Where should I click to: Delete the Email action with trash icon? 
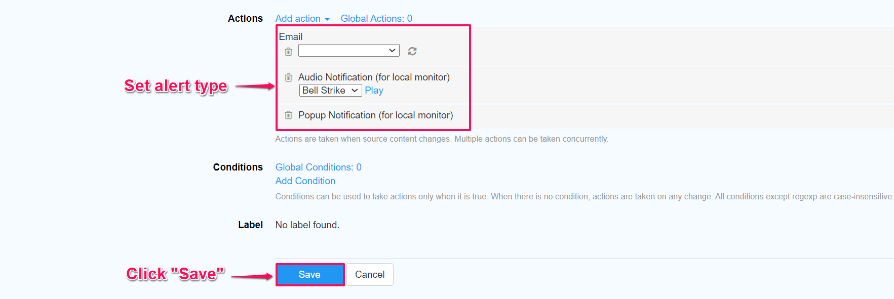tap(288, 52)
